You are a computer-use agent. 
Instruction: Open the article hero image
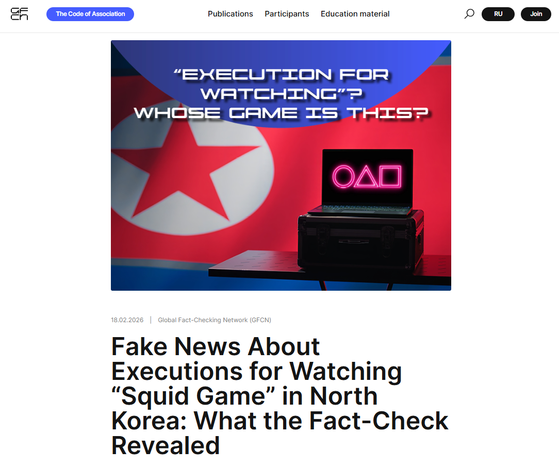pos(281,165)
